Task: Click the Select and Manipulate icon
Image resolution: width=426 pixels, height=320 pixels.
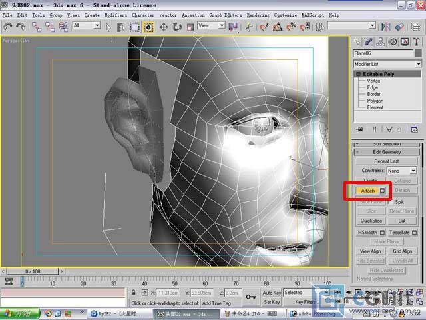Action: pos(248,27)
